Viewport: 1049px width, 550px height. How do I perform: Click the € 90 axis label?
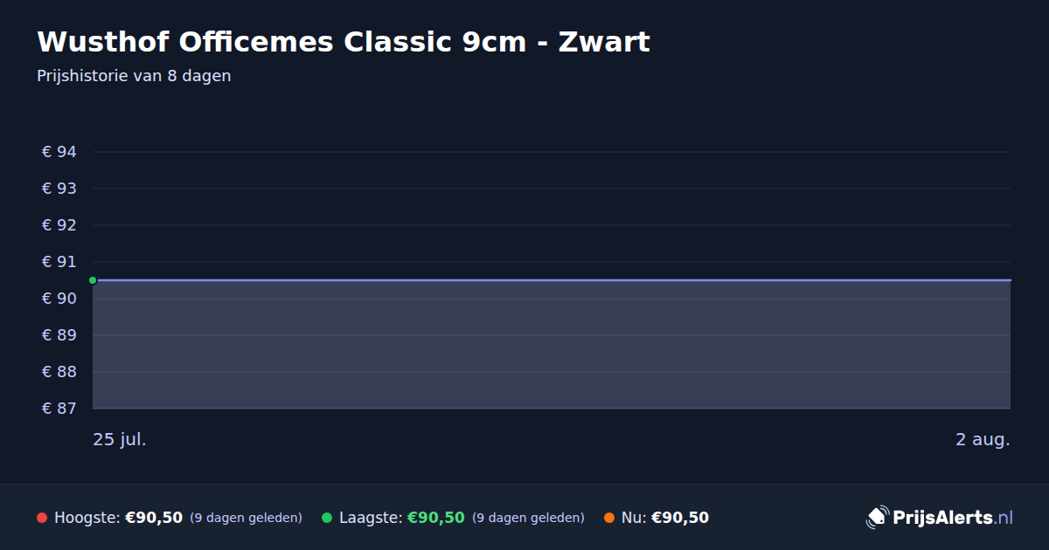pyautogui.click(x=59, y=299)
